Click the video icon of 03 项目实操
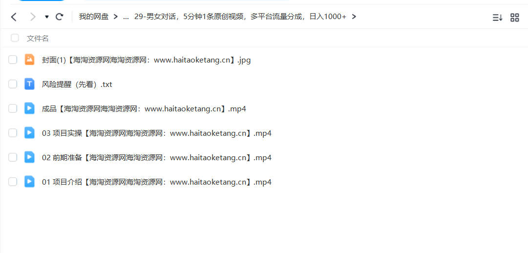The image size is (528, 253). (x=30, y=133)
